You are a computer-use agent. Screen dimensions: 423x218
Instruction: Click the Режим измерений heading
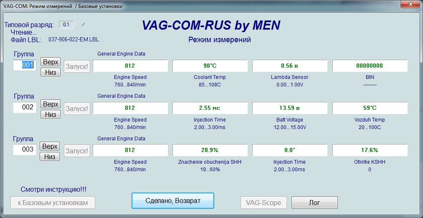pos(220,40)
